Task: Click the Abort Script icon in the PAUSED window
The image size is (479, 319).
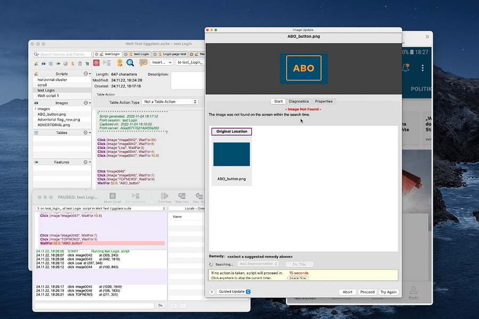Action: (112, 197)
